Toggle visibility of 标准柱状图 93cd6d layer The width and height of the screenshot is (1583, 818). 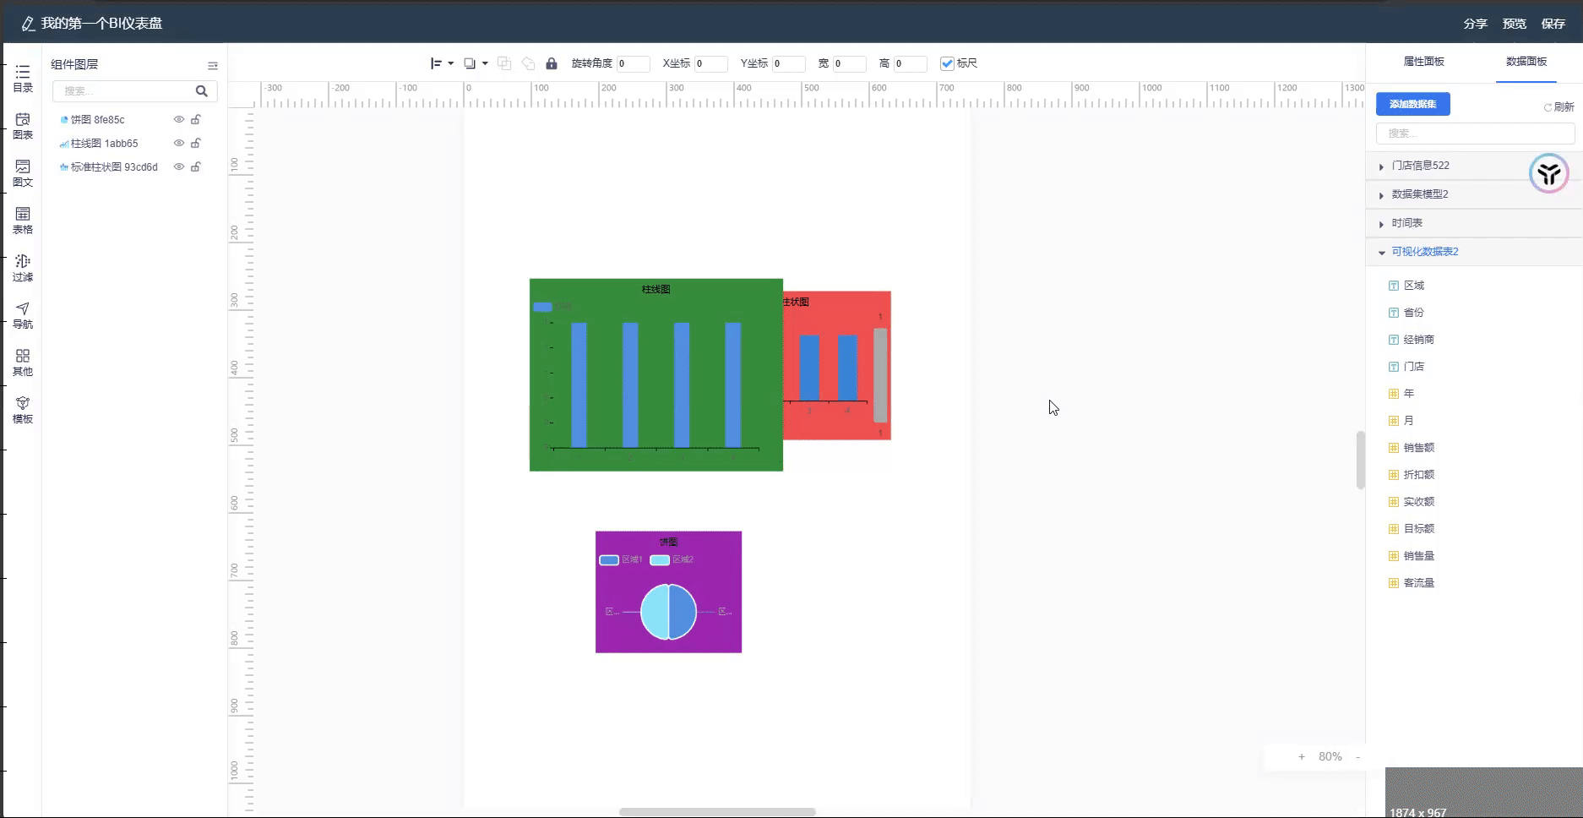tap(179, 166)
